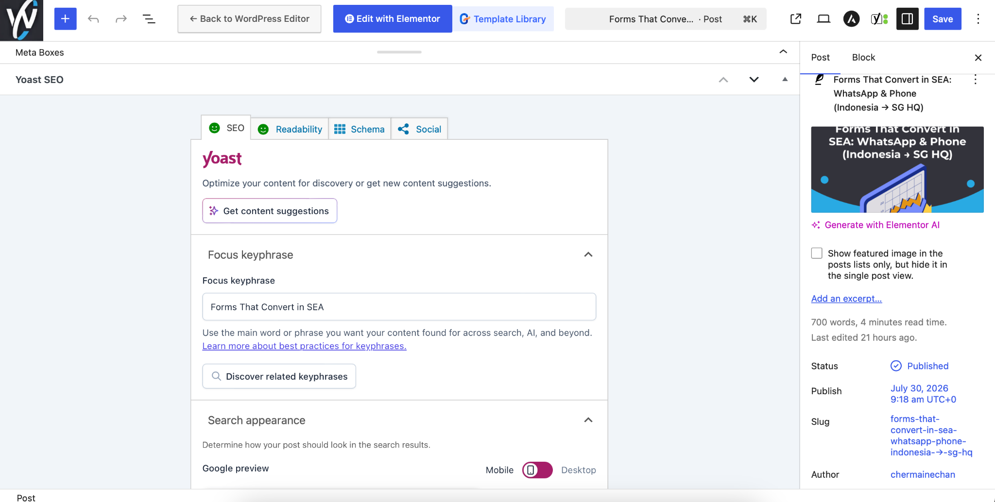The image size is (995, 502).
Task: Change the July 30, 2026 publish date
Action: (x=923, y=394)
